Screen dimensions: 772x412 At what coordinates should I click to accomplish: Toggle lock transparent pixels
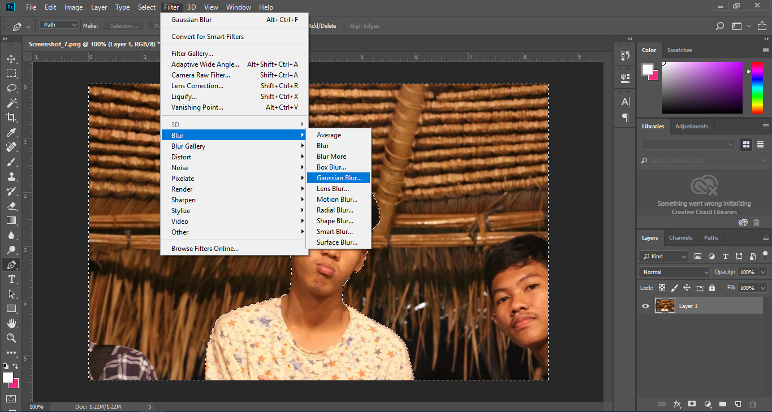pyautogui.click(x=662, y=288)
